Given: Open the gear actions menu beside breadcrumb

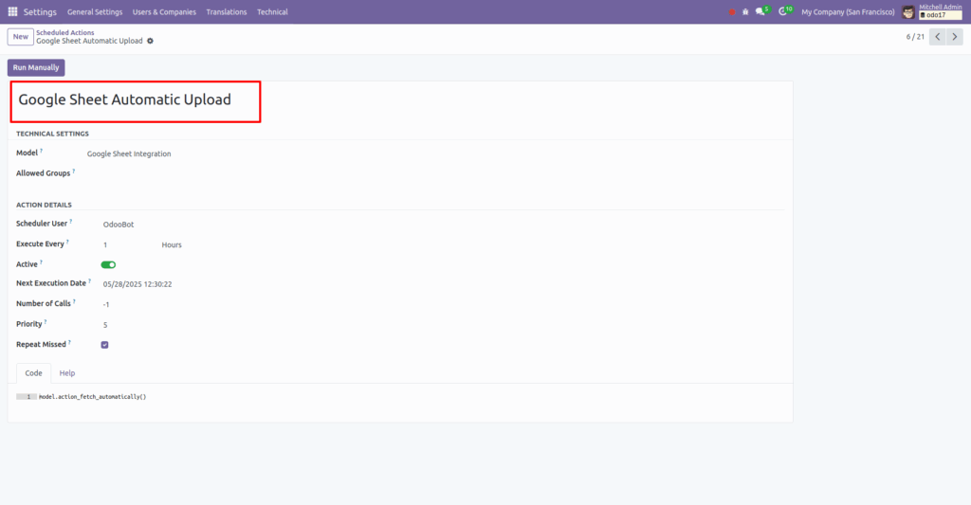Looking at the screenshot, I should [x=150, y=41].
